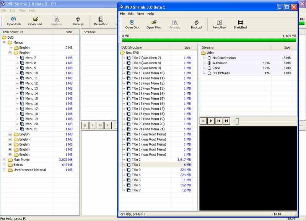Click Open Disk in the front window toolbar
This screenshot has width=306, height=221.
[x=132, y=25]
